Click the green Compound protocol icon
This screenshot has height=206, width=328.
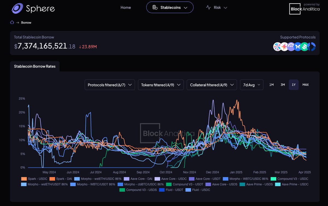[305, 47]
